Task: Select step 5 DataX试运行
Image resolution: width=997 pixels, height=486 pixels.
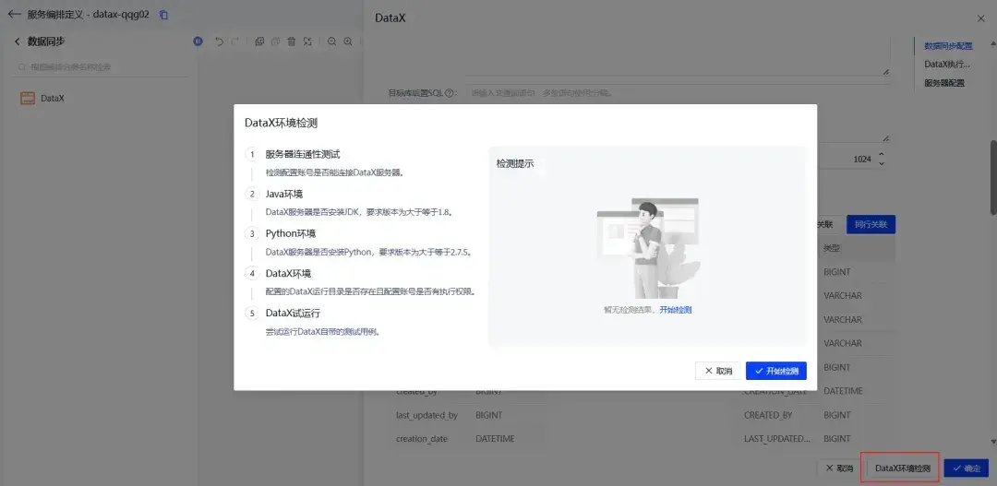Action: click(293, 314)
